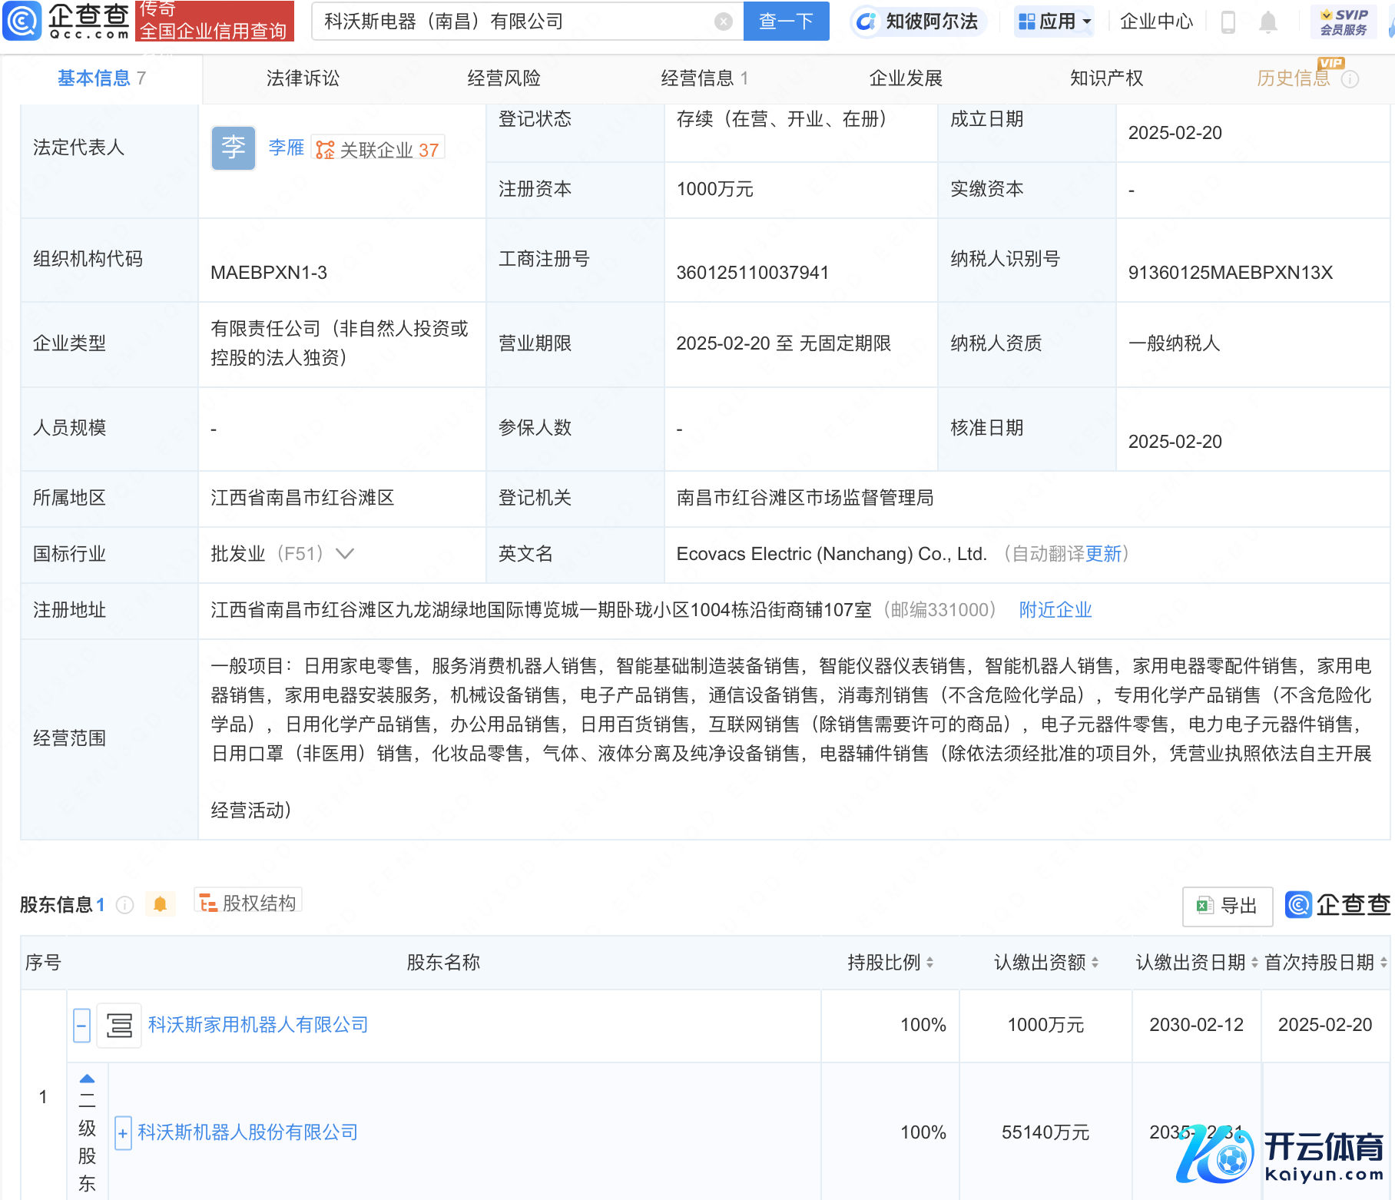Click the company name search field

(x=515, y=22)
